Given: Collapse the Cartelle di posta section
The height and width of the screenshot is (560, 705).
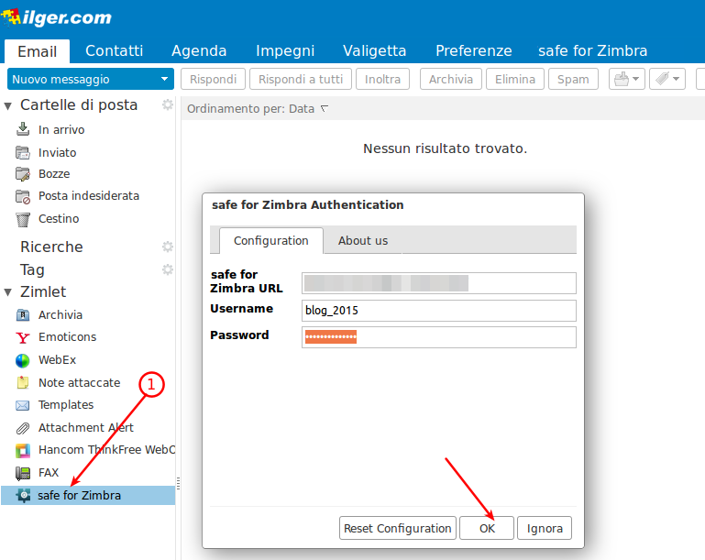Looking at the screenshot, I should pyautogui.click(x=7, y=106).
